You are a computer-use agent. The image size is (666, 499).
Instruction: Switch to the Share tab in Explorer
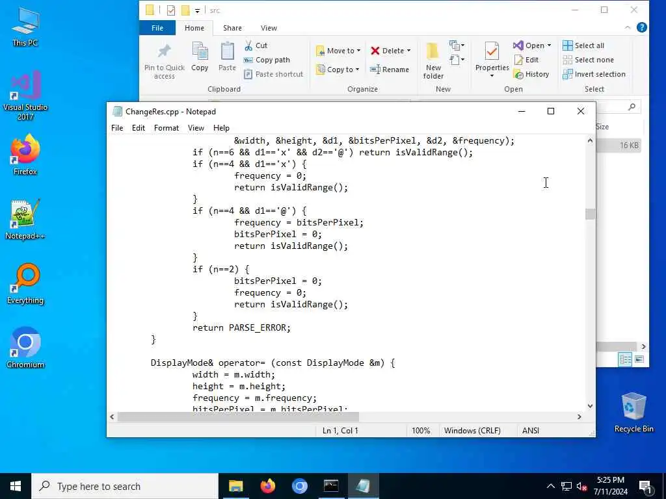(232, 27)
